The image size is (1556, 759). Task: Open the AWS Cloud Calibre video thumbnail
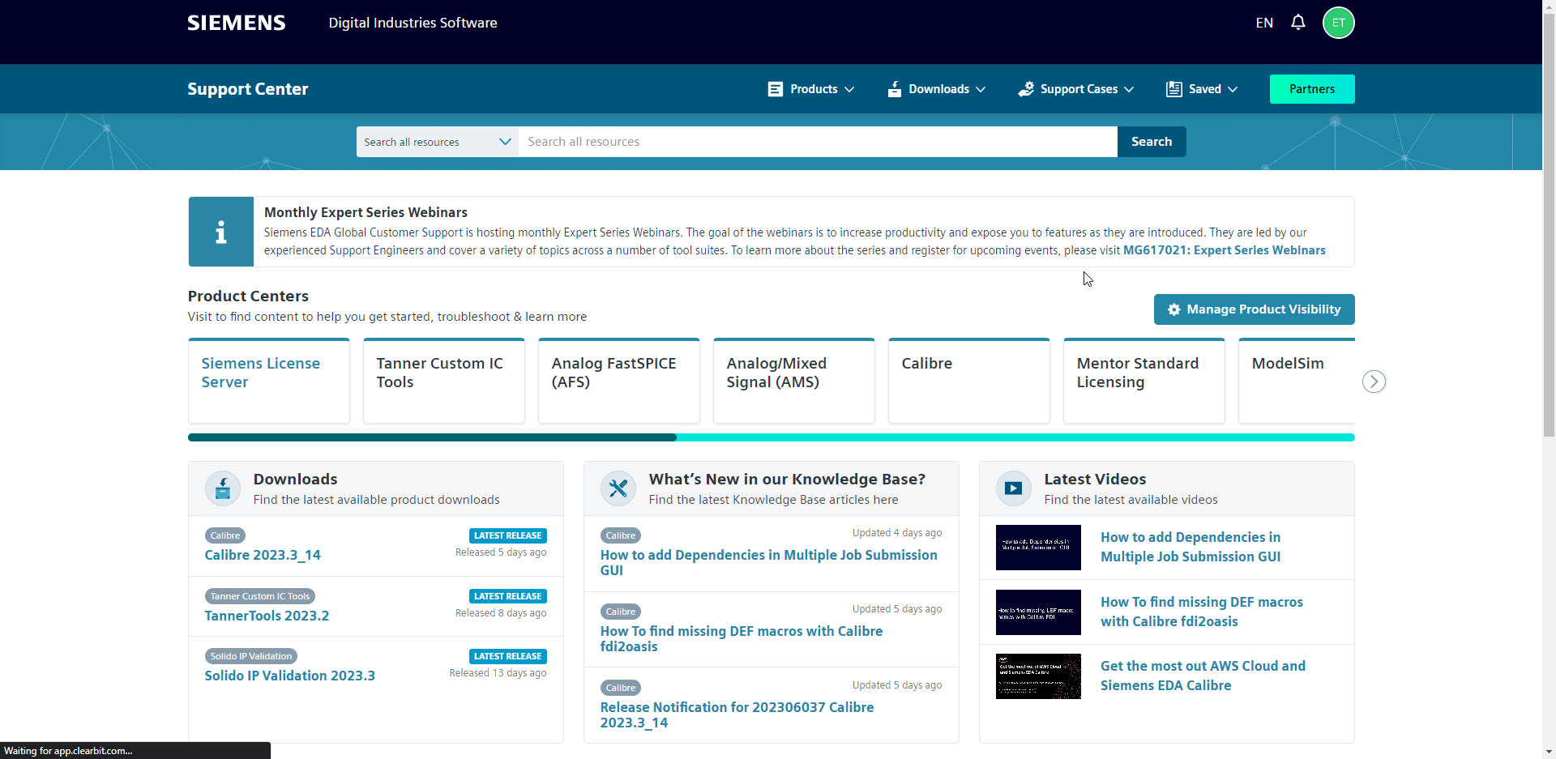[x=1038, y=676]
